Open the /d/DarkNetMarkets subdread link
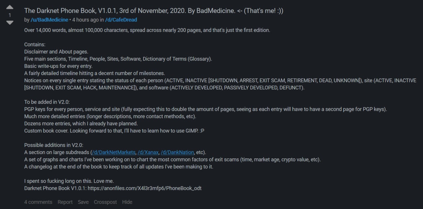This screenshot has height=209, width=423. pyautogui.click(x=113, y=152)
